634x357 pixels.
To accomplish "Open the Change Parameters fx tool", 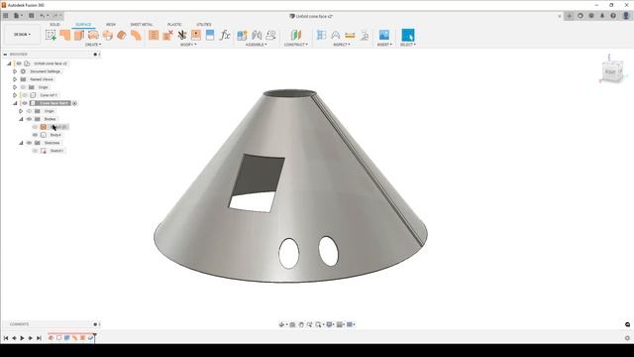I will [x=225, y=35].
